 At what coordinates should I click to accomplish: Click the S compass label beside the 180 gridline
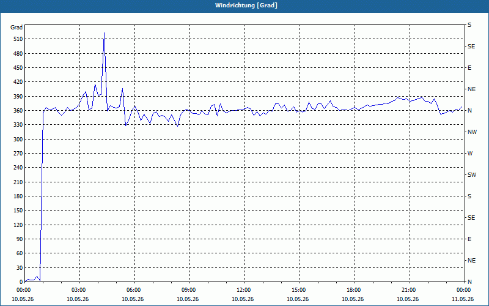point(469,196)
